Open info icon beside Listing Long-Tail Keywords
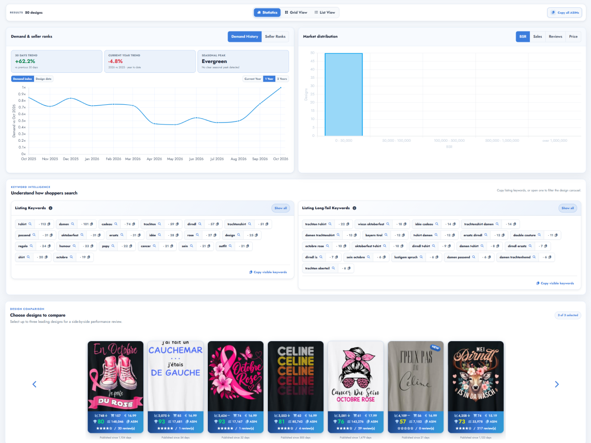This screenshot has height=443, width=591. [354, 208]
